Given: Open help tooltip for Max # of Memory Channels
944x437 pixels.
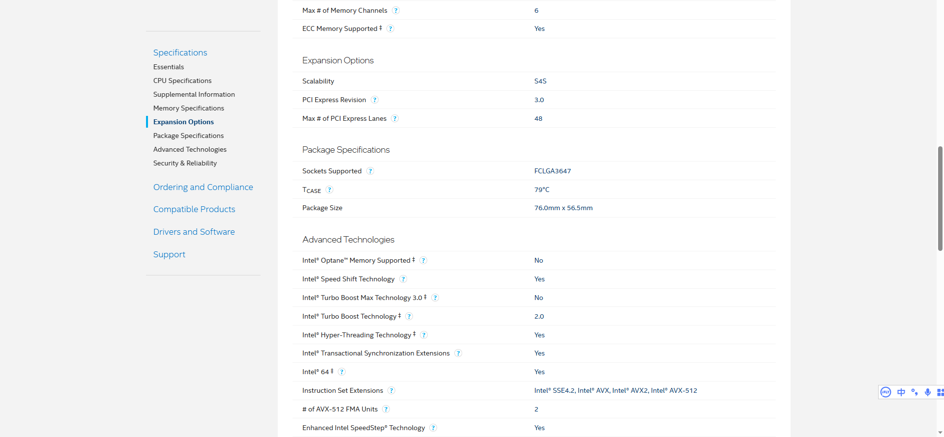Looking at the screenshot, I should (x=396, y=10).
